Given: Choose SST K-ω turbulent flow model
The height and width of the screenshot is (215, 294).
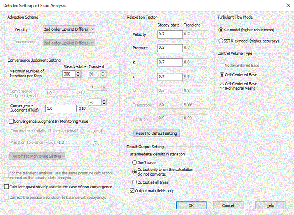Looking at the screenshot, I should click(x=221, y=41).
